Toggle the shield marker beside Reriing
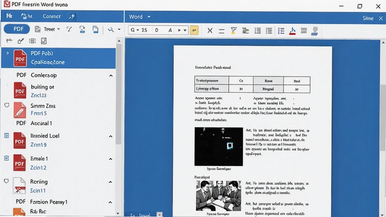 [6, 181]
